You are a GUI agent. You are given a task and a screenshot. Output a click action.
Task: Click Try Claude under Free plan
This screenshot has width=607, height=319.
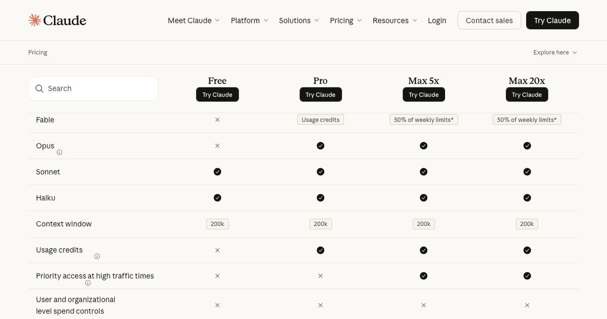[218, 95]
